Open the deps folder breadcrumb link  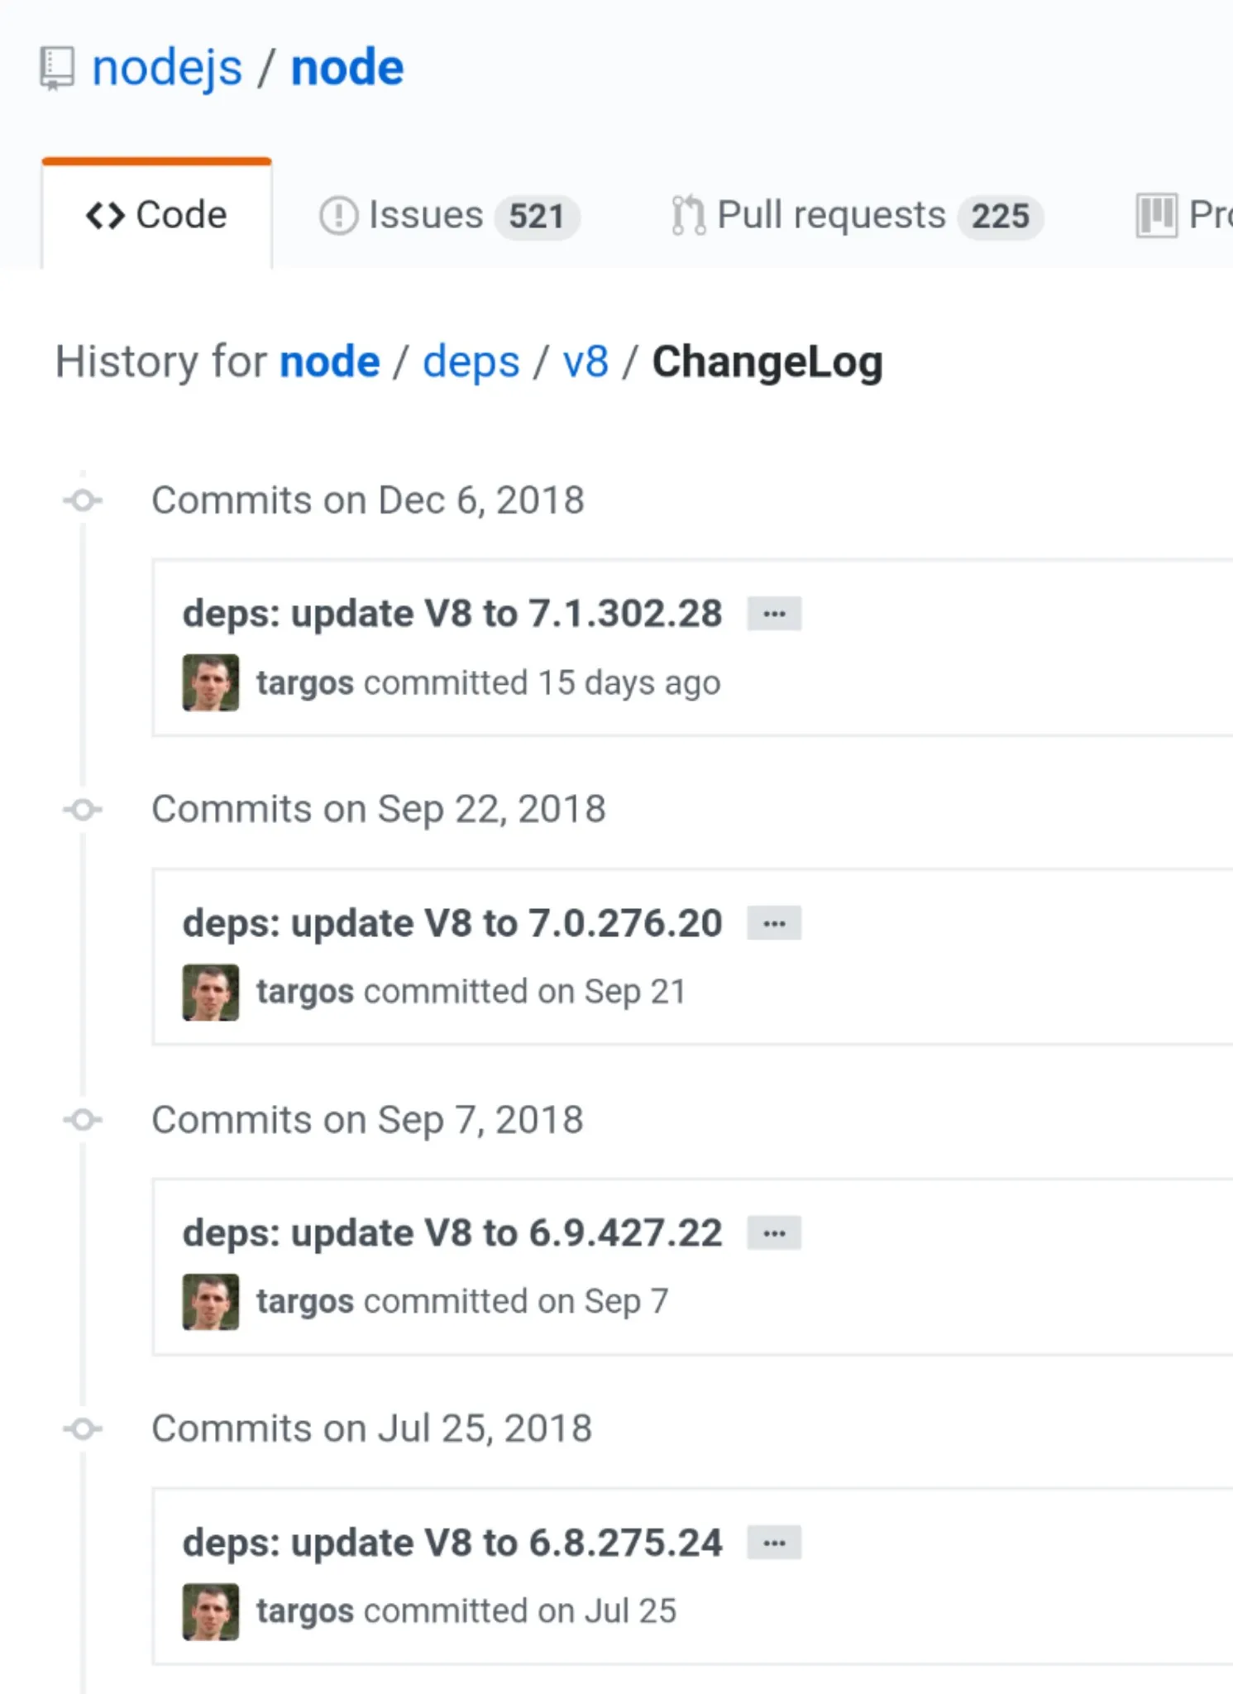pyautogui.click(x=471, y=362)
